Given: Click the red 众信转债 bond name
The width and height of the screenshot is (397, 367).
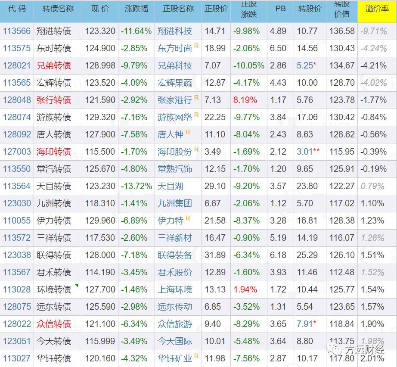Looking at the screenshot, I should point(54,324).
